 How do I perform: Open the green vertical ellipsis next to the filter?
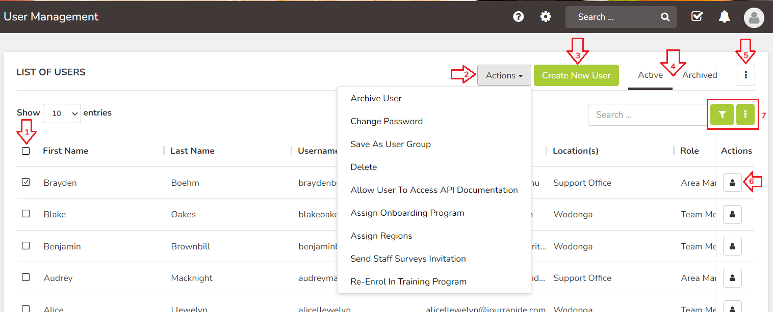(x=745, y=115)
